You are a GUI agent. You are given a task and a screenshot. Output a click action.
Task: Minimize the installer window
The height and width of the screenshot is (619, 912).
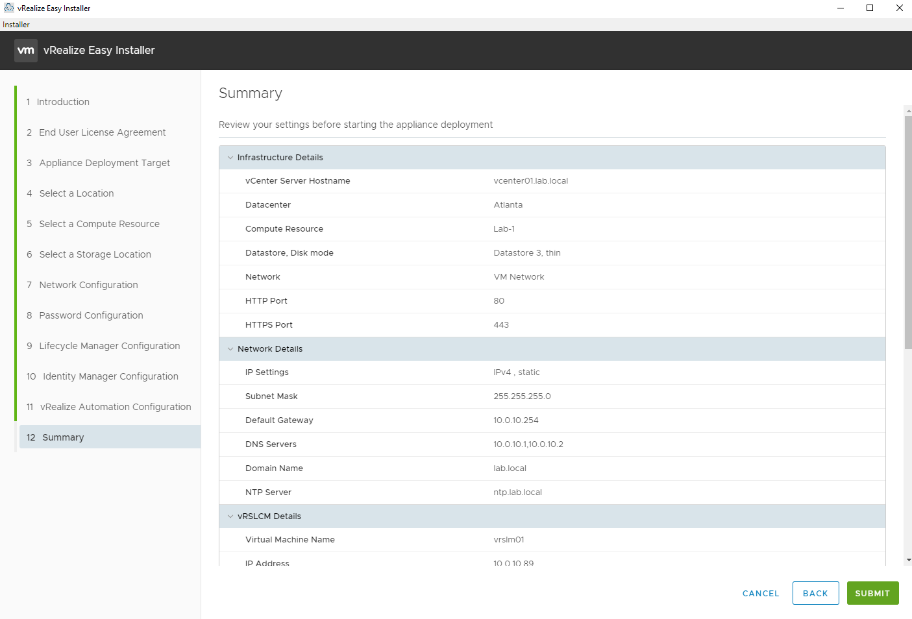[x=841, y=8]
